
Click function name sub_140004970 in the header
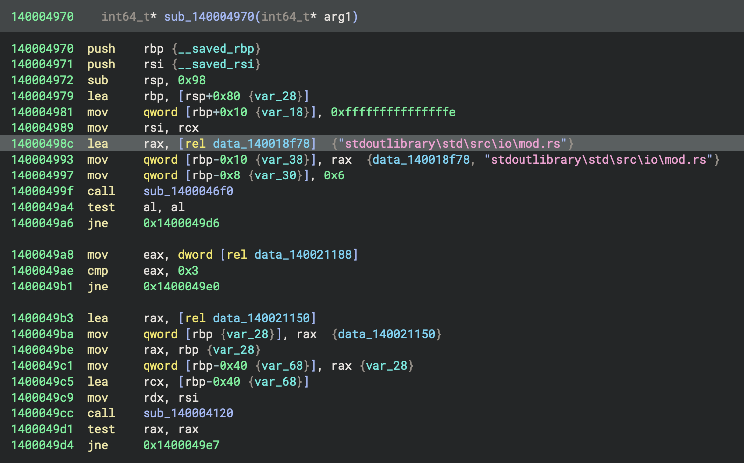209,17
